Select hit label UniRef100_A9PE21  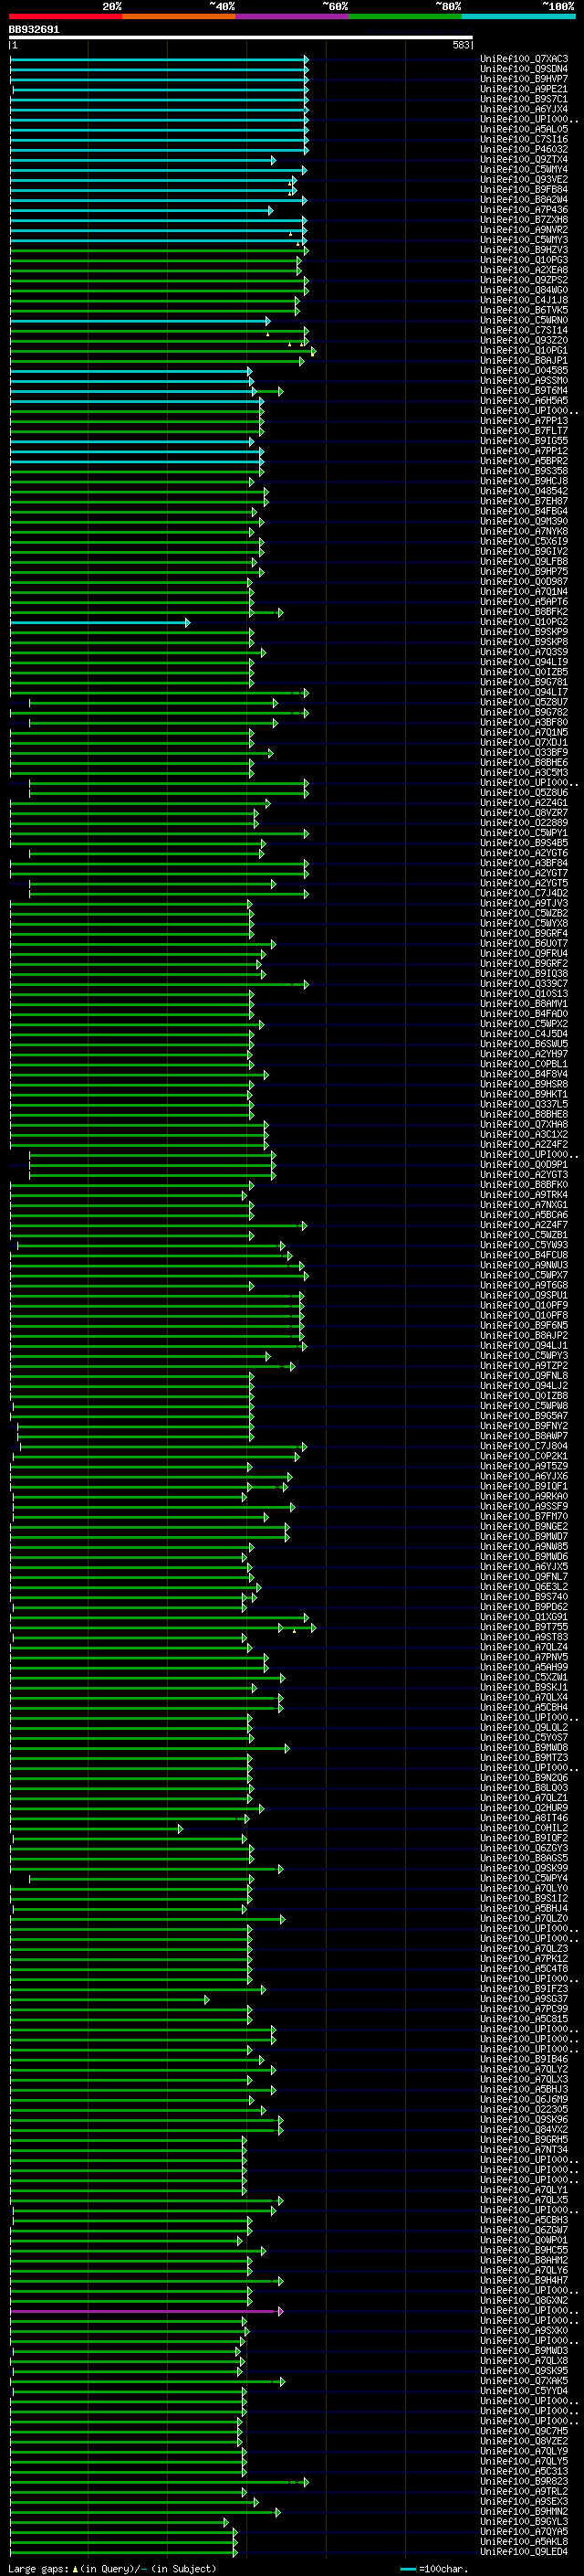click(524, 89)
